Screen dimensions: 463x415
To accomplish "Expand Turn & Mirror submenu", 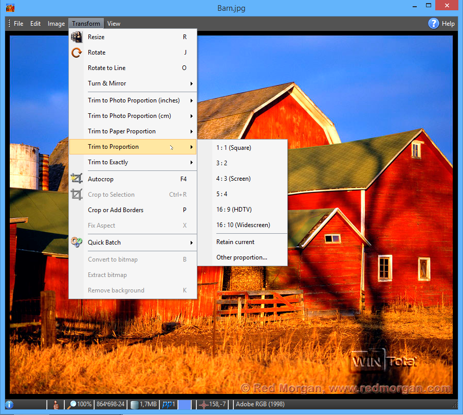I will pos(133,83).
